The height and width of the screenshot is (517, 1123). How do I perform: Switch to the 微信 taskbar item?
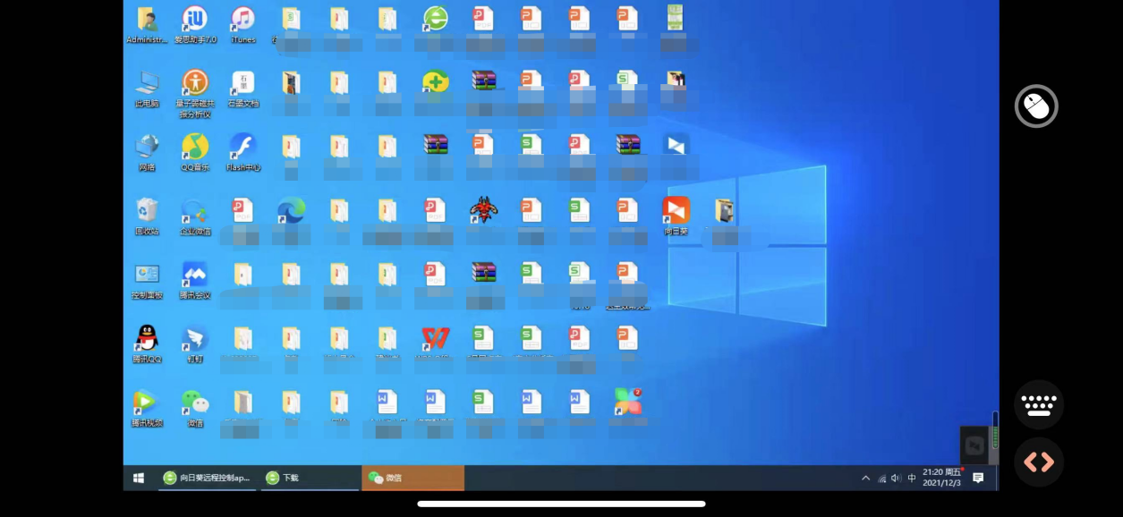coord(413,478)
